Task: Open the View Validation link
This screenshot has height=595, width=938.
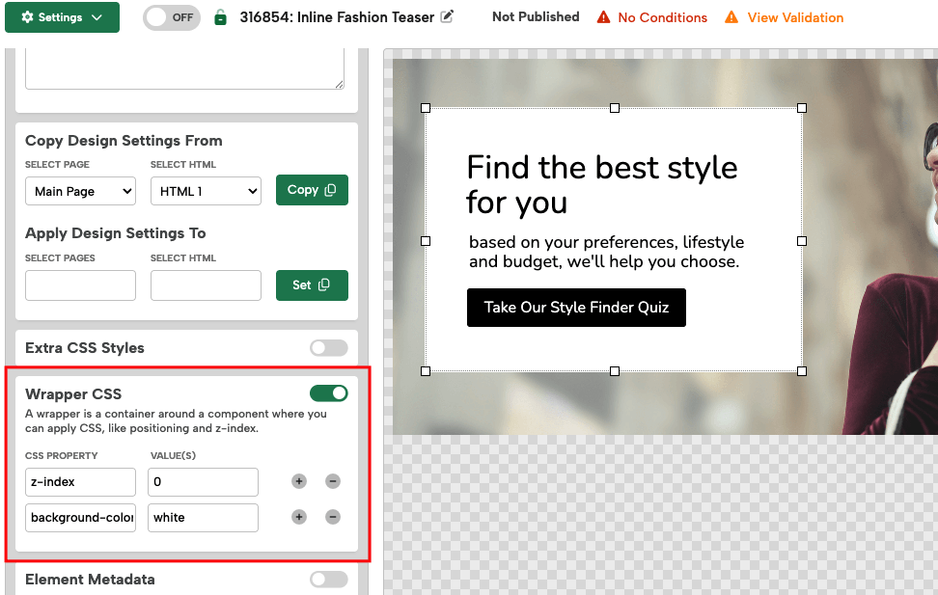Action: pyautogui.click(x=795, y=17)
